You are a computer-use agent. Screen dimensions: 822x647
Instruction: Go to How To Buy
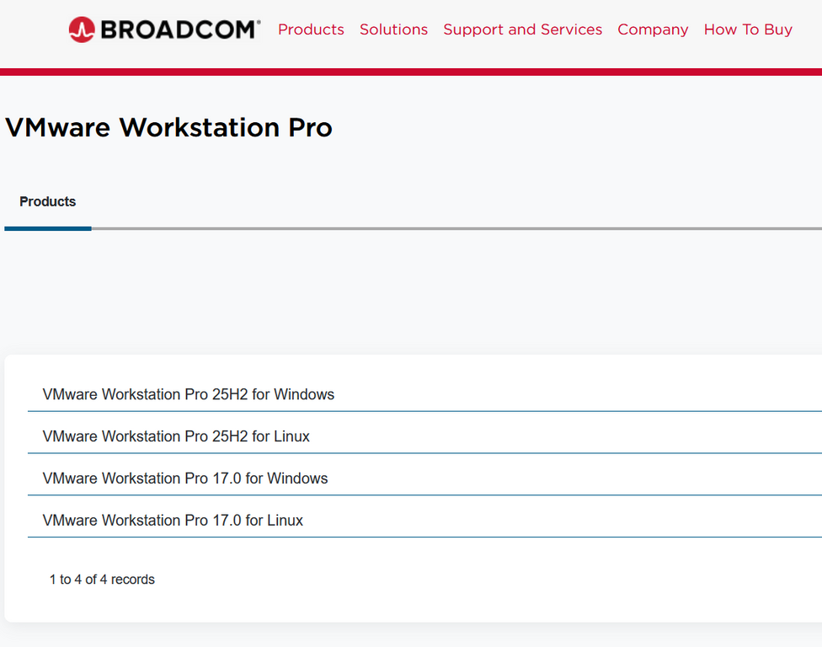748,29
